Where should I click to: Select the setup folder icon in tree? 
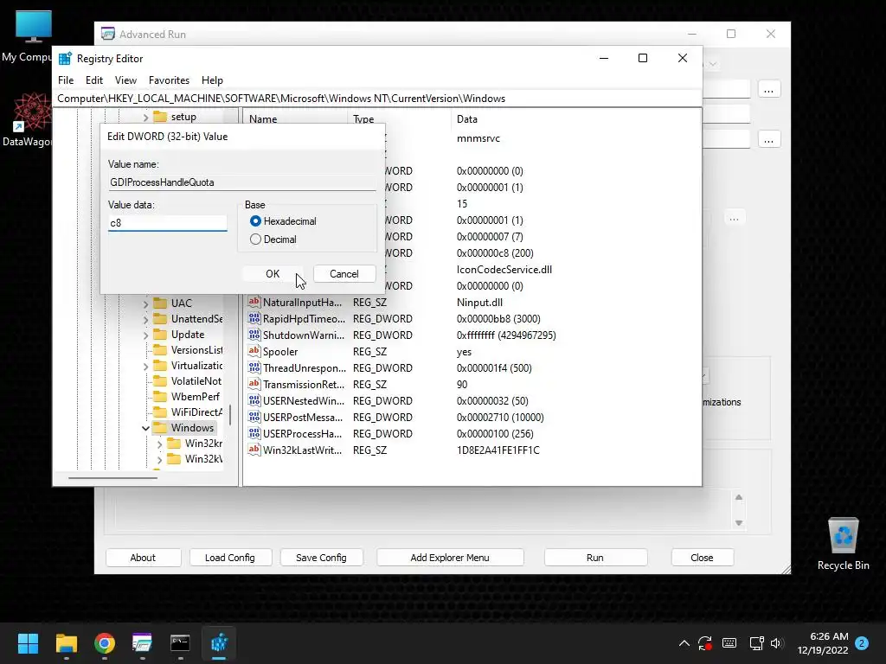160,117
